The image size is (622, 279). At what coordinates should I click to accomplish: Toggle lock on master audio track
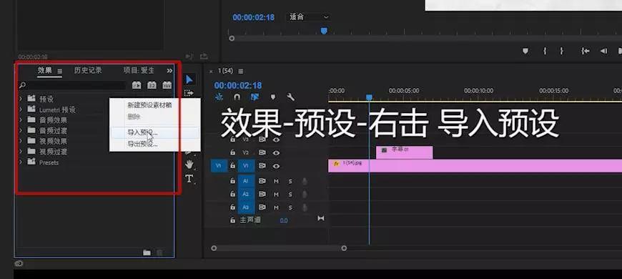[x=233, y=220]
